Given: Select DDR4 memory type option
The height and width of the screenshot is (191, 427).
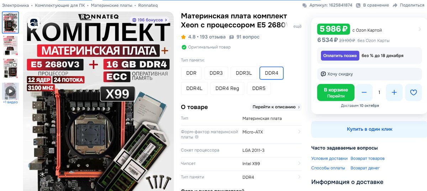Looking at the screenshot, I should point(272,73).
